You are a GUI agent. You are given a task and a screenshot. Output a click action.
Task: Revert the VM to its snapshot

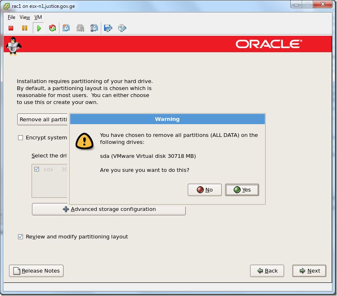80,28
